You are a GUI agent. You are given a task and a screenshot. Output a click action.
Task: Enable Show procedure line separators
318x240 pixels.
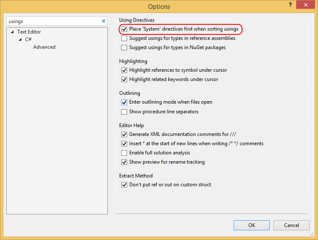[124, 112]
